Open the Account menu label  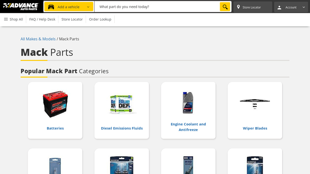[x=291, y=7]
